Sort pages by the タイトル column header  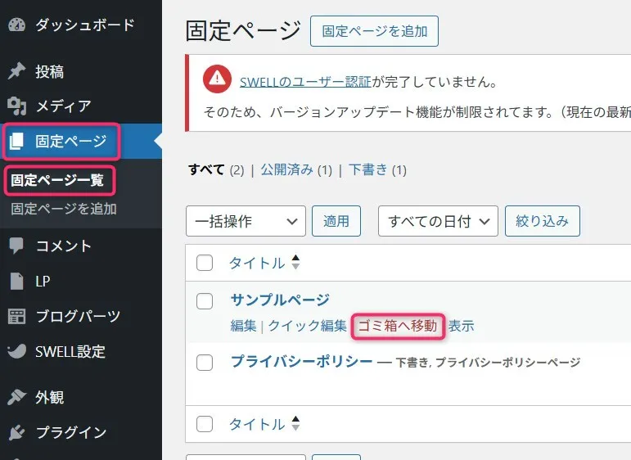click(x=256, y=263)
